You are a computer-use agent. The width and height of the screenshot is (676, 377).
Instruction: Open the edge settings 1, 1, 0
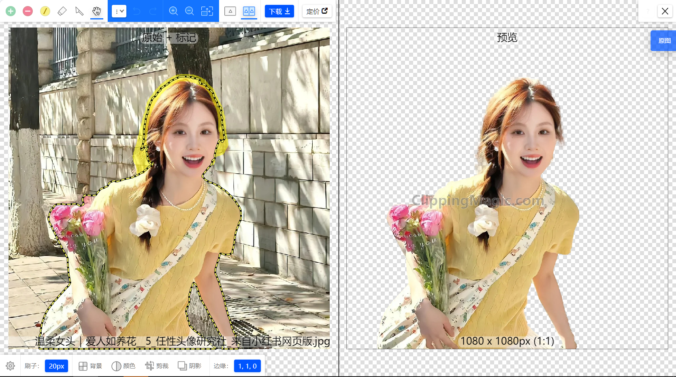(247, 366)
